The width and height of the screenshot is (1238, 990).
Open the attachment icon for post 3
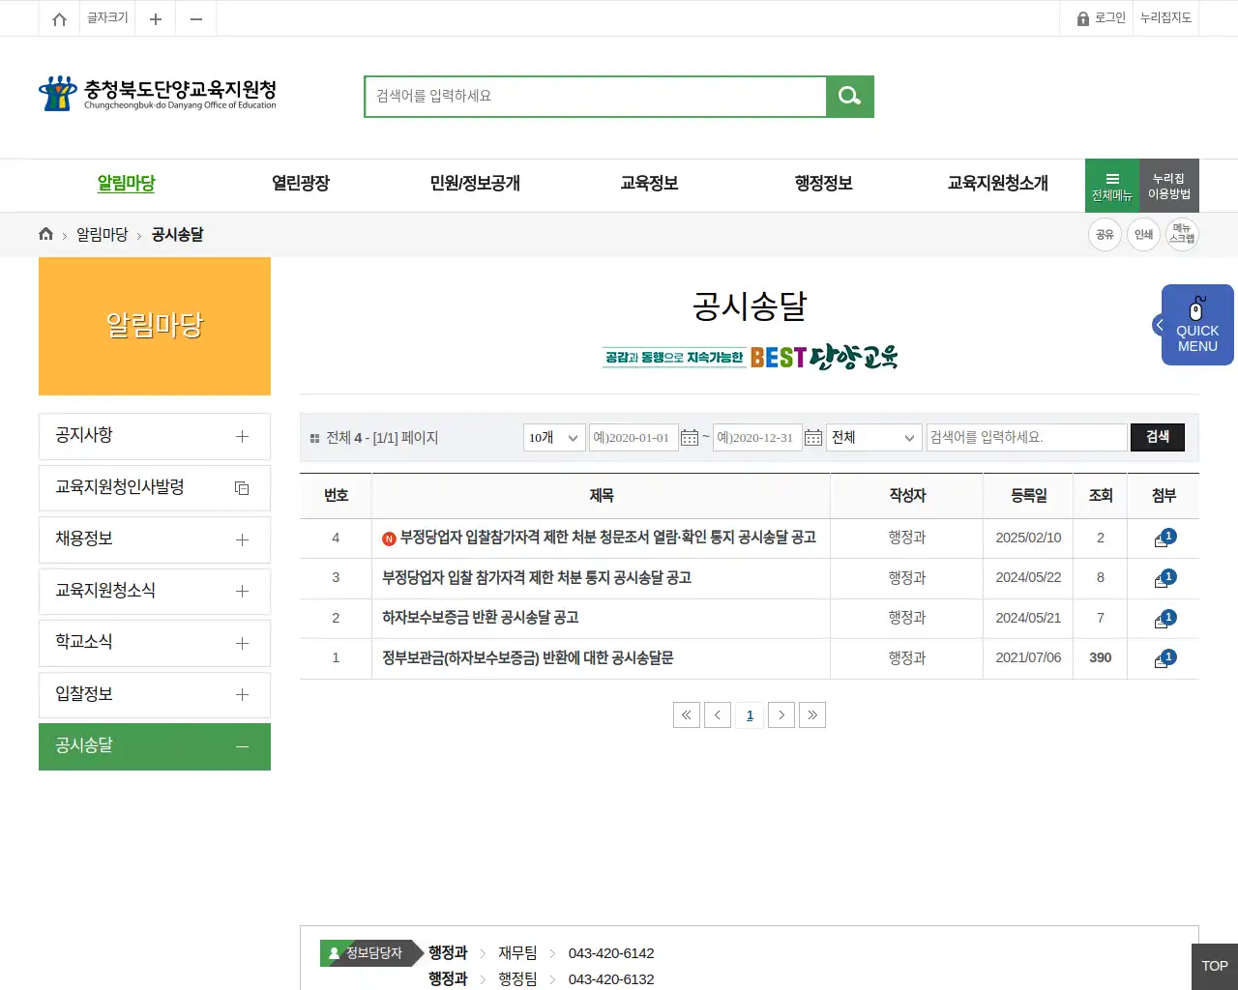pos(1164,579)
